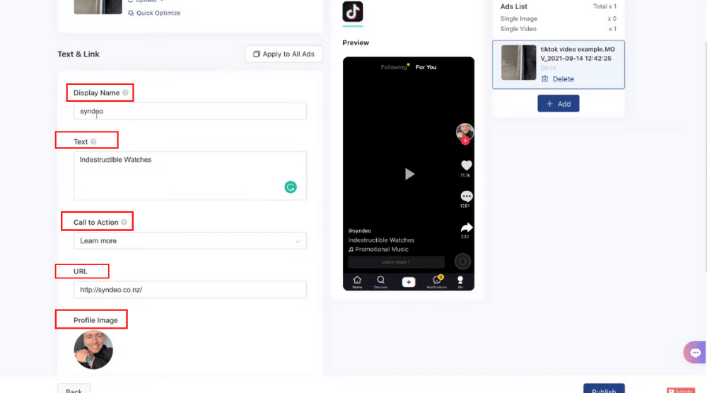The height and width of the screenshot is (393, 707).
Task: Click the Indestructible Watches text area
Action: [x=189, y=176]
